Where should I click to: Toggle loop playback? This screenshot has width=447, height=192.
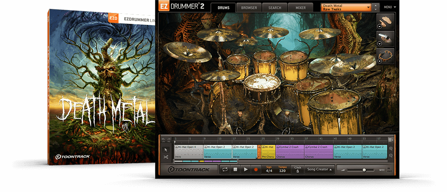(225, 169)
